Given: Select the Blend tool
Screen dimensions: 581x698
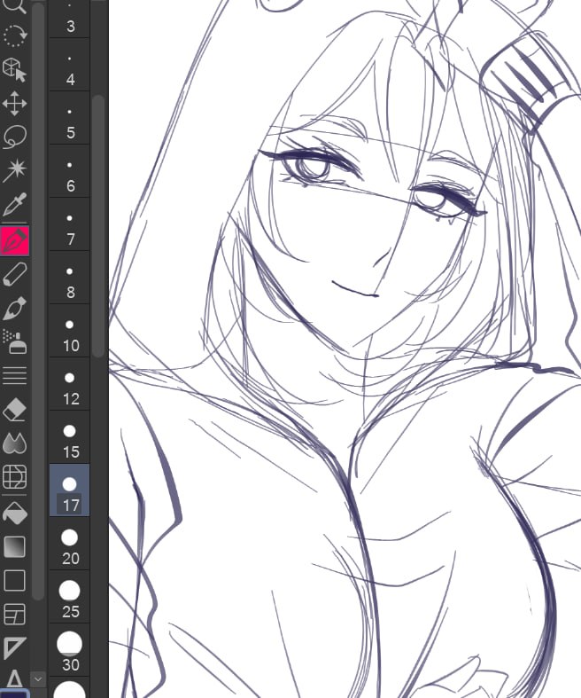Looking at the screenshot, I should (x=15, y=443).
